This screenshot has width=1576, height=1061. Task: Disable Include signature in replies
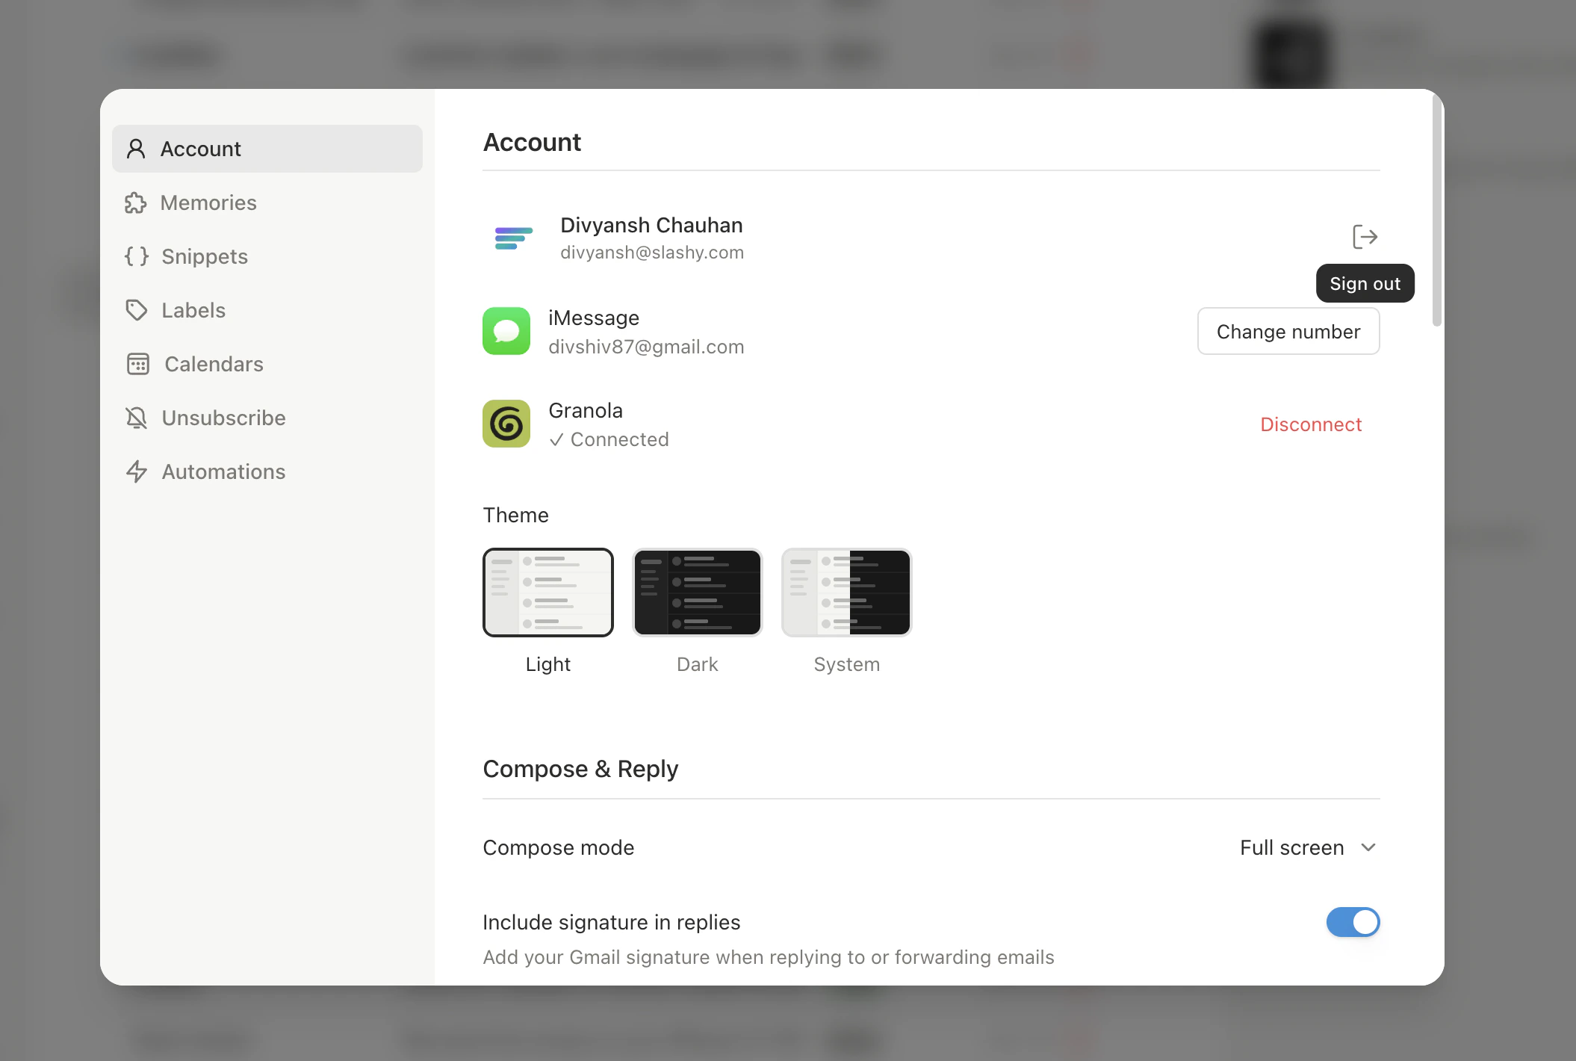pos(1353,922)
